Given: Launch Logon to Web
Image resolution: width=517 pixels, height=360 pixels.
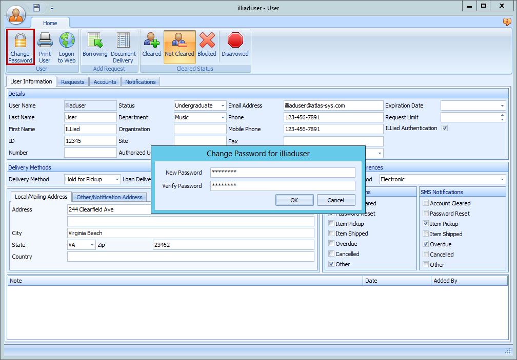Looking at the screenshot, I should coord(66,47).
